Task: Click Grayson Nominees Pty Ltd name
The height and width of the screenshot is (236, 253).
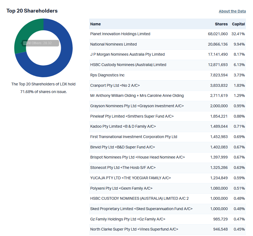Action: [x=137, y=106]
